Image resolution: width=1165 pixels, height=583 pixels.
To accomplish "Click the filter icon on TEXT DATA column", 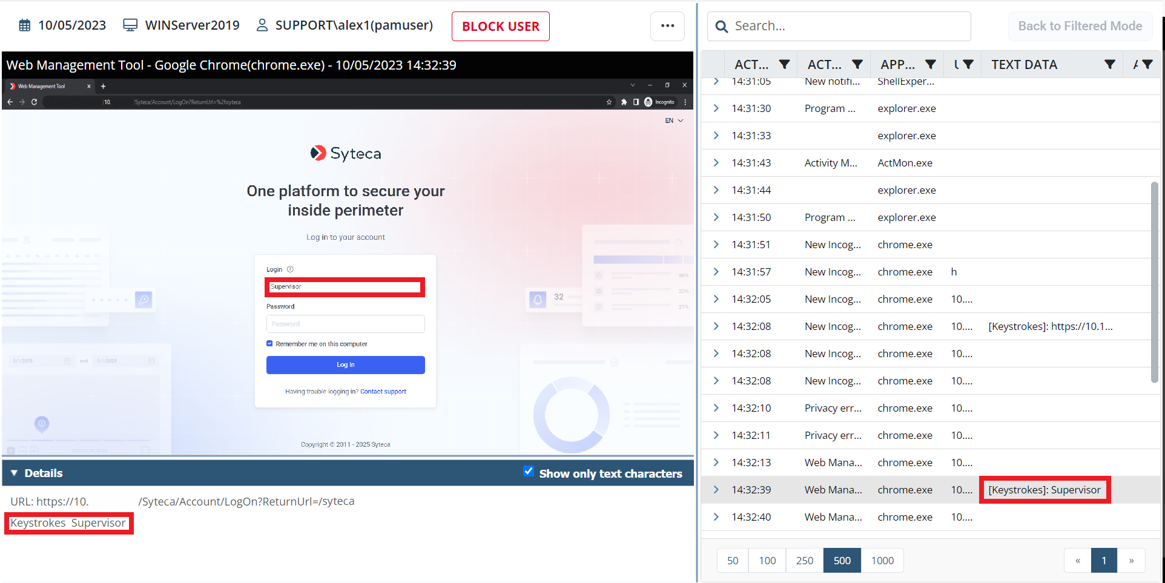I will [x=1109, y=65].
